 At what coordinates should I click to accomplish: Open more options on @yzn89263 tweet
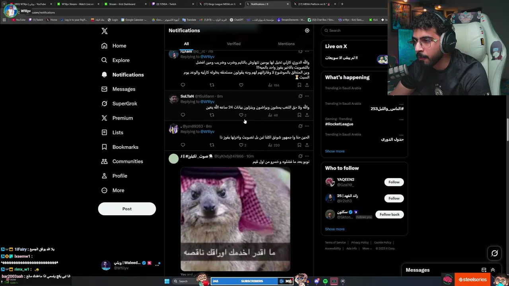coord(307,126)
